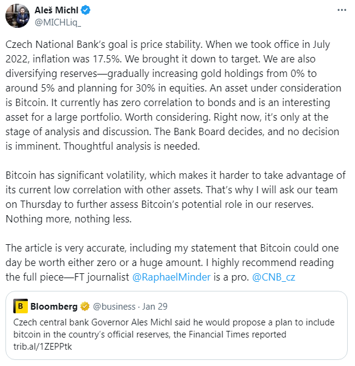The height and width of the screenshot is (366, 355).
Task: Open the Bloomberg name in quoted tweet
Action: point(54,306)
